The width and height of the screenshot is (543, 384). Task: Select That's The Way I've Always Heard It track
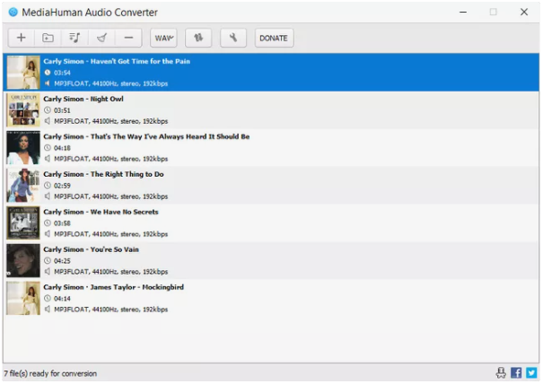pyautogui.click(x=271, y=148)
